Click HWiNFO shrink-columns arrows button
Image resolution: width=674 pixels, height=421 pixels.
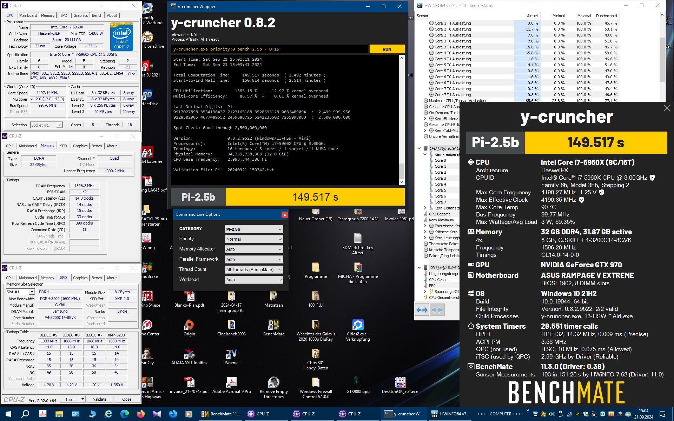pyautogui.click(x=437, y=310)
